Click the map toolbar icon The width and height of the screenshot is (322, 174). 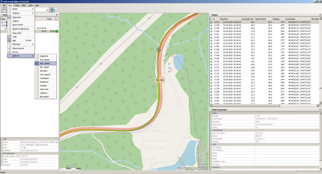[52, 10]
